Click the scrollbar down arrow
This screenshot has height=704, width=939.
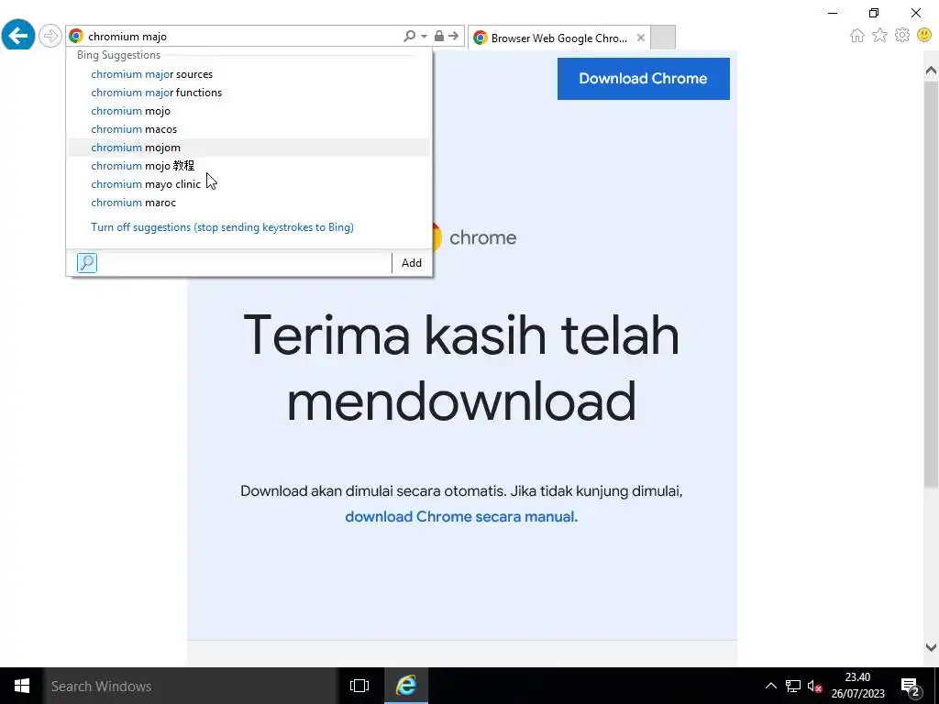931,647
